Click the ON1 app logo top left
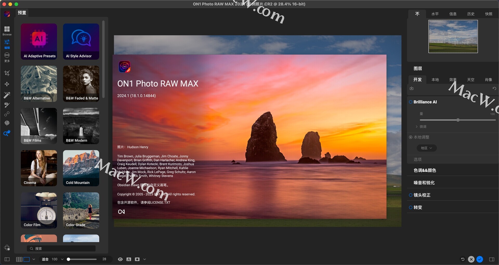The height and width of the screenshot is (265, 499). coord(7,14)
